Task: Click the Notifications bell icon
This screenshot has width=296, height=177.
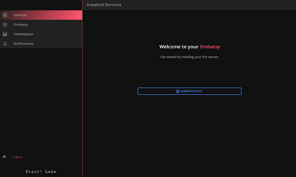Action: click(x=5, y=44)
